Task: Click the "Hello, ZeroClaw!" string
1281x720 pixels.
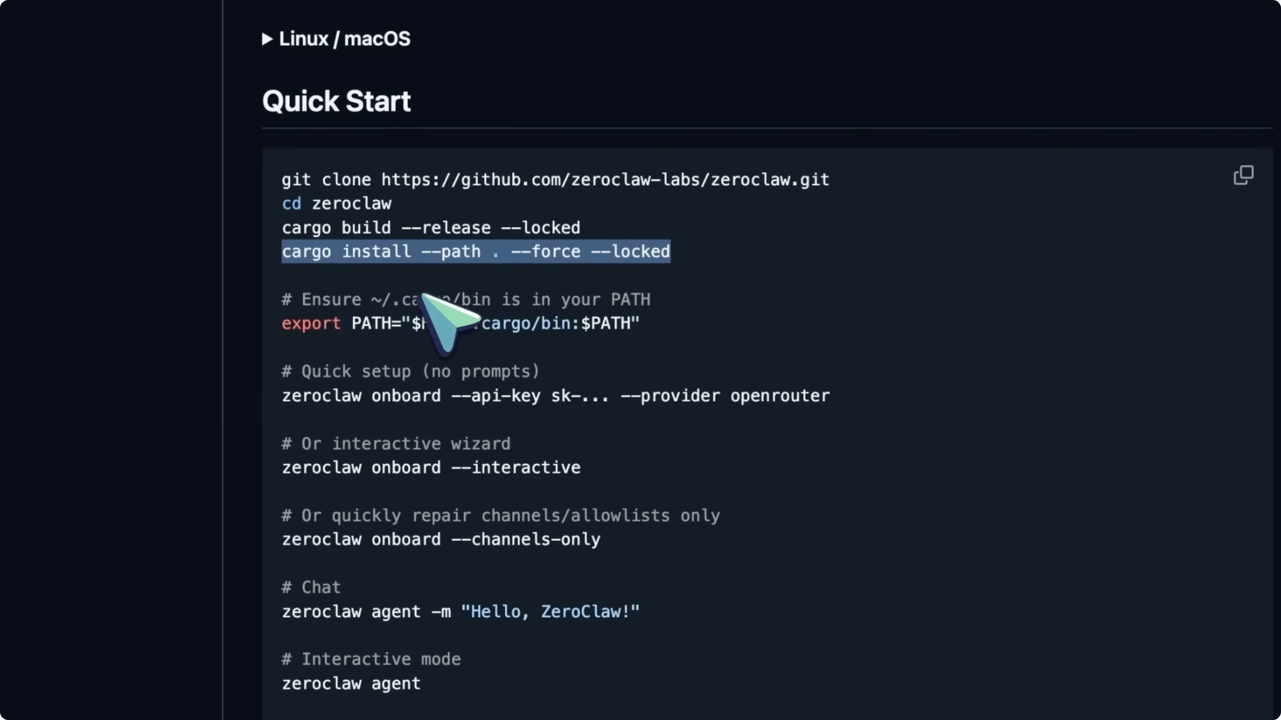Action: [550, 612]
